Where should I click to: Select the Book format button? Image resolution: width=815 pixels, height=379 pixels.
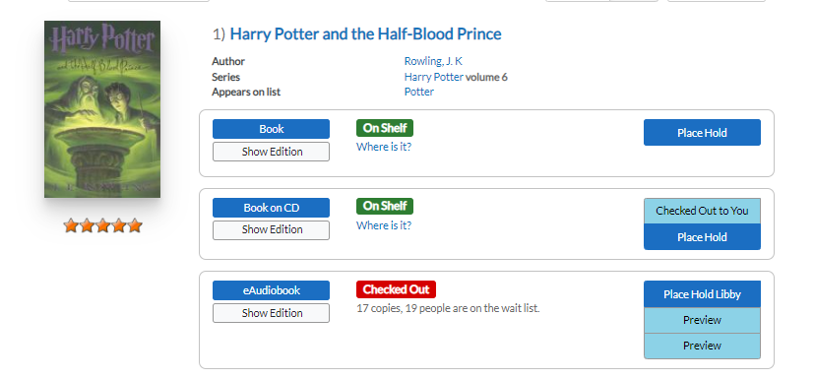pos(271,129)
